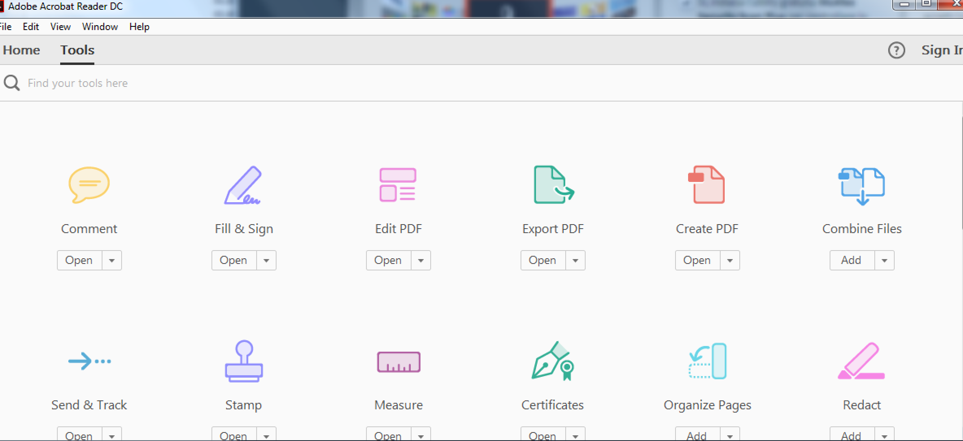
Task: Expand the Combine Files Add dropdown arrow
Action: [x=885, y=260]
